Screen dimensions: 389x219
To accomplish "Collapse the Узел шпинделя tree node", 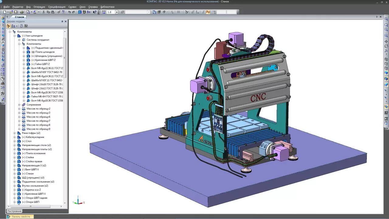I will (14, 36).
